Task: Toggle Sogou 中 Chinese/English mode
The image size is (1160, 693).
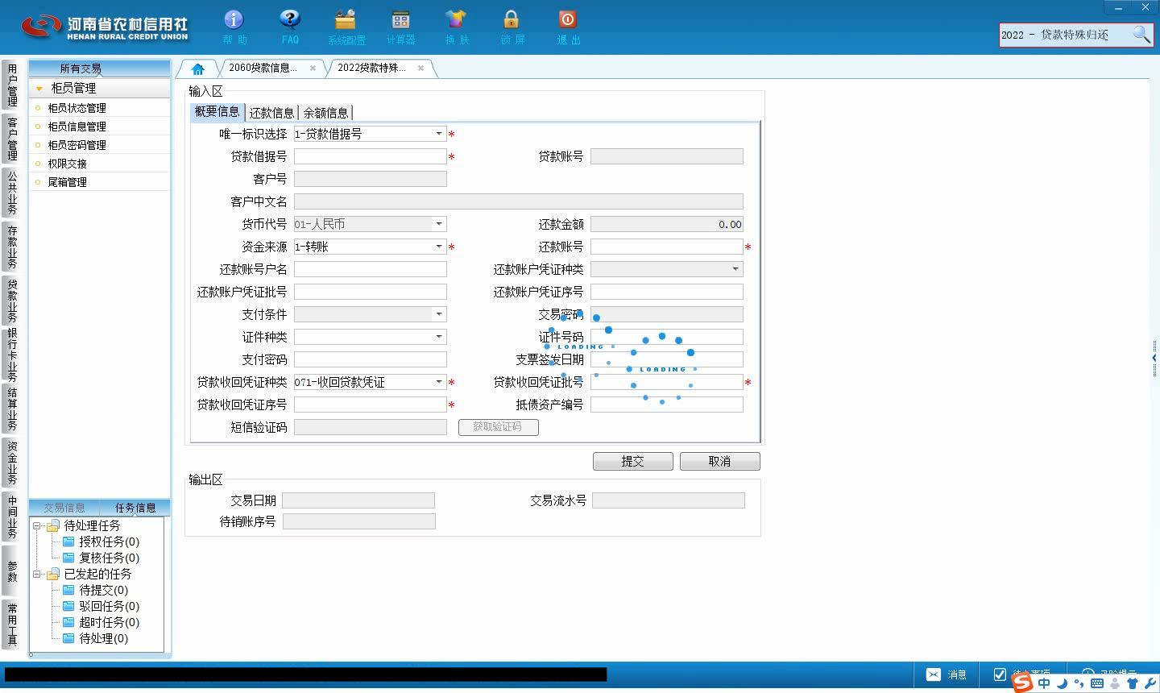Action: [1044, 683]
